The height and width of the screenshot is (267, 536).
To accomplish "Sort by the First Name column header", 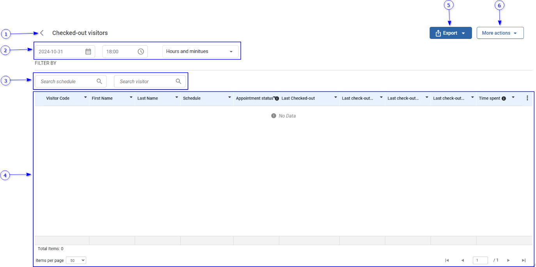I will [x=102, y=98].
